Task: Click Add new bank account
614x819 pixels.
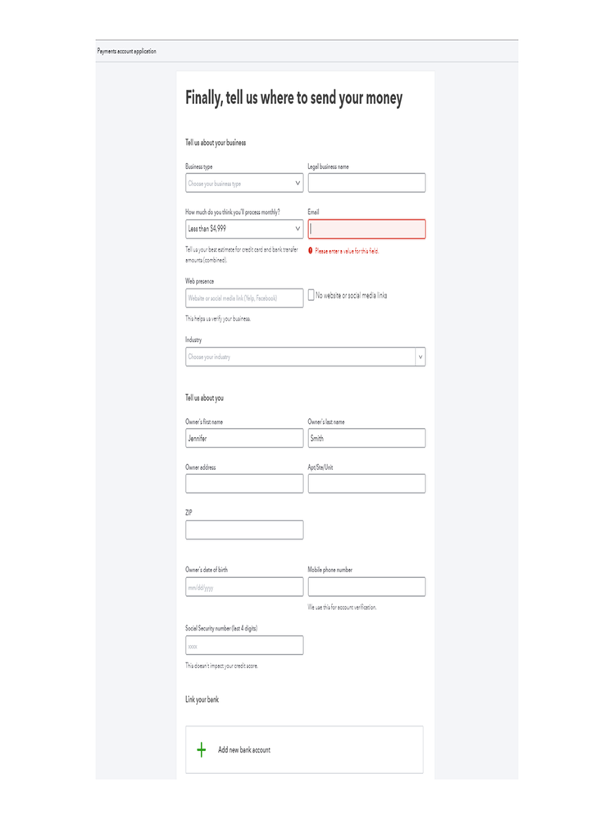Action: pyautogui.click(x=244, y=749)
